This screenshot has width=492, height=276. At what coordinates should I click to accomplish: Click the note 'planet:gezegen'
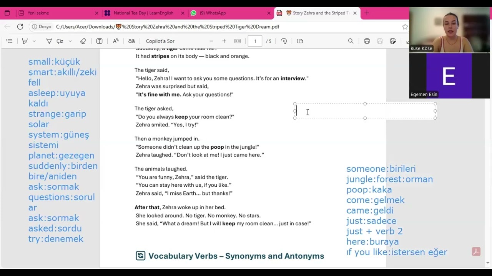61,156
